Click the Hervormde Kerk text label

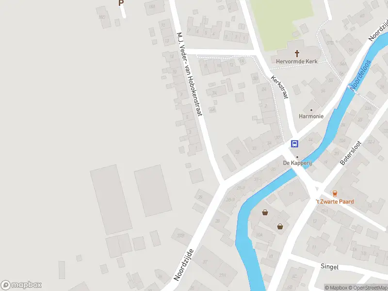point(297,62)
